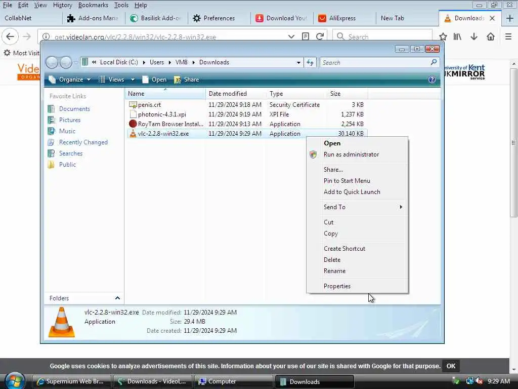Open Explorer help question mark icon
Viewport: 518px width, 389px height.
(432, 80)
